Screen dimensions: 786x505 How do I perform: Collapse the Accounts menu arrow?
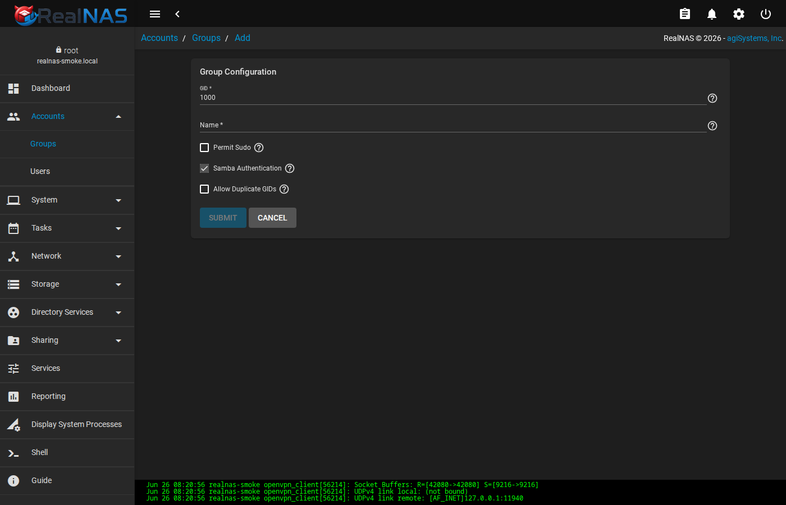pyautogui.click(x=118, y=117)
